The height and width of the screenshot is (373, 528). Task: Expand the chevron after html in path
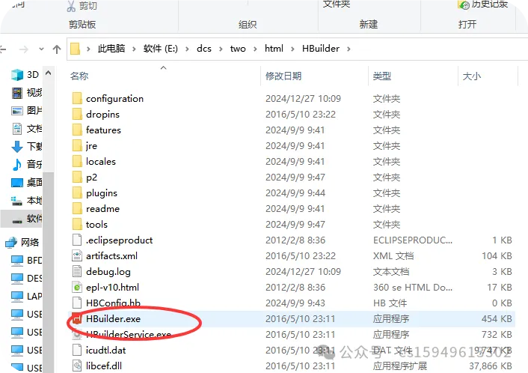click(x=292, y=49)
